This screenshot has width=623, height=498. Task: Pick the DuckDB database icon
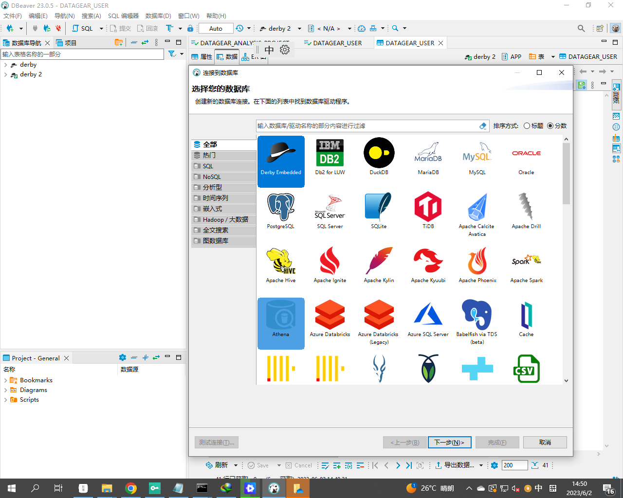(379, 157)
